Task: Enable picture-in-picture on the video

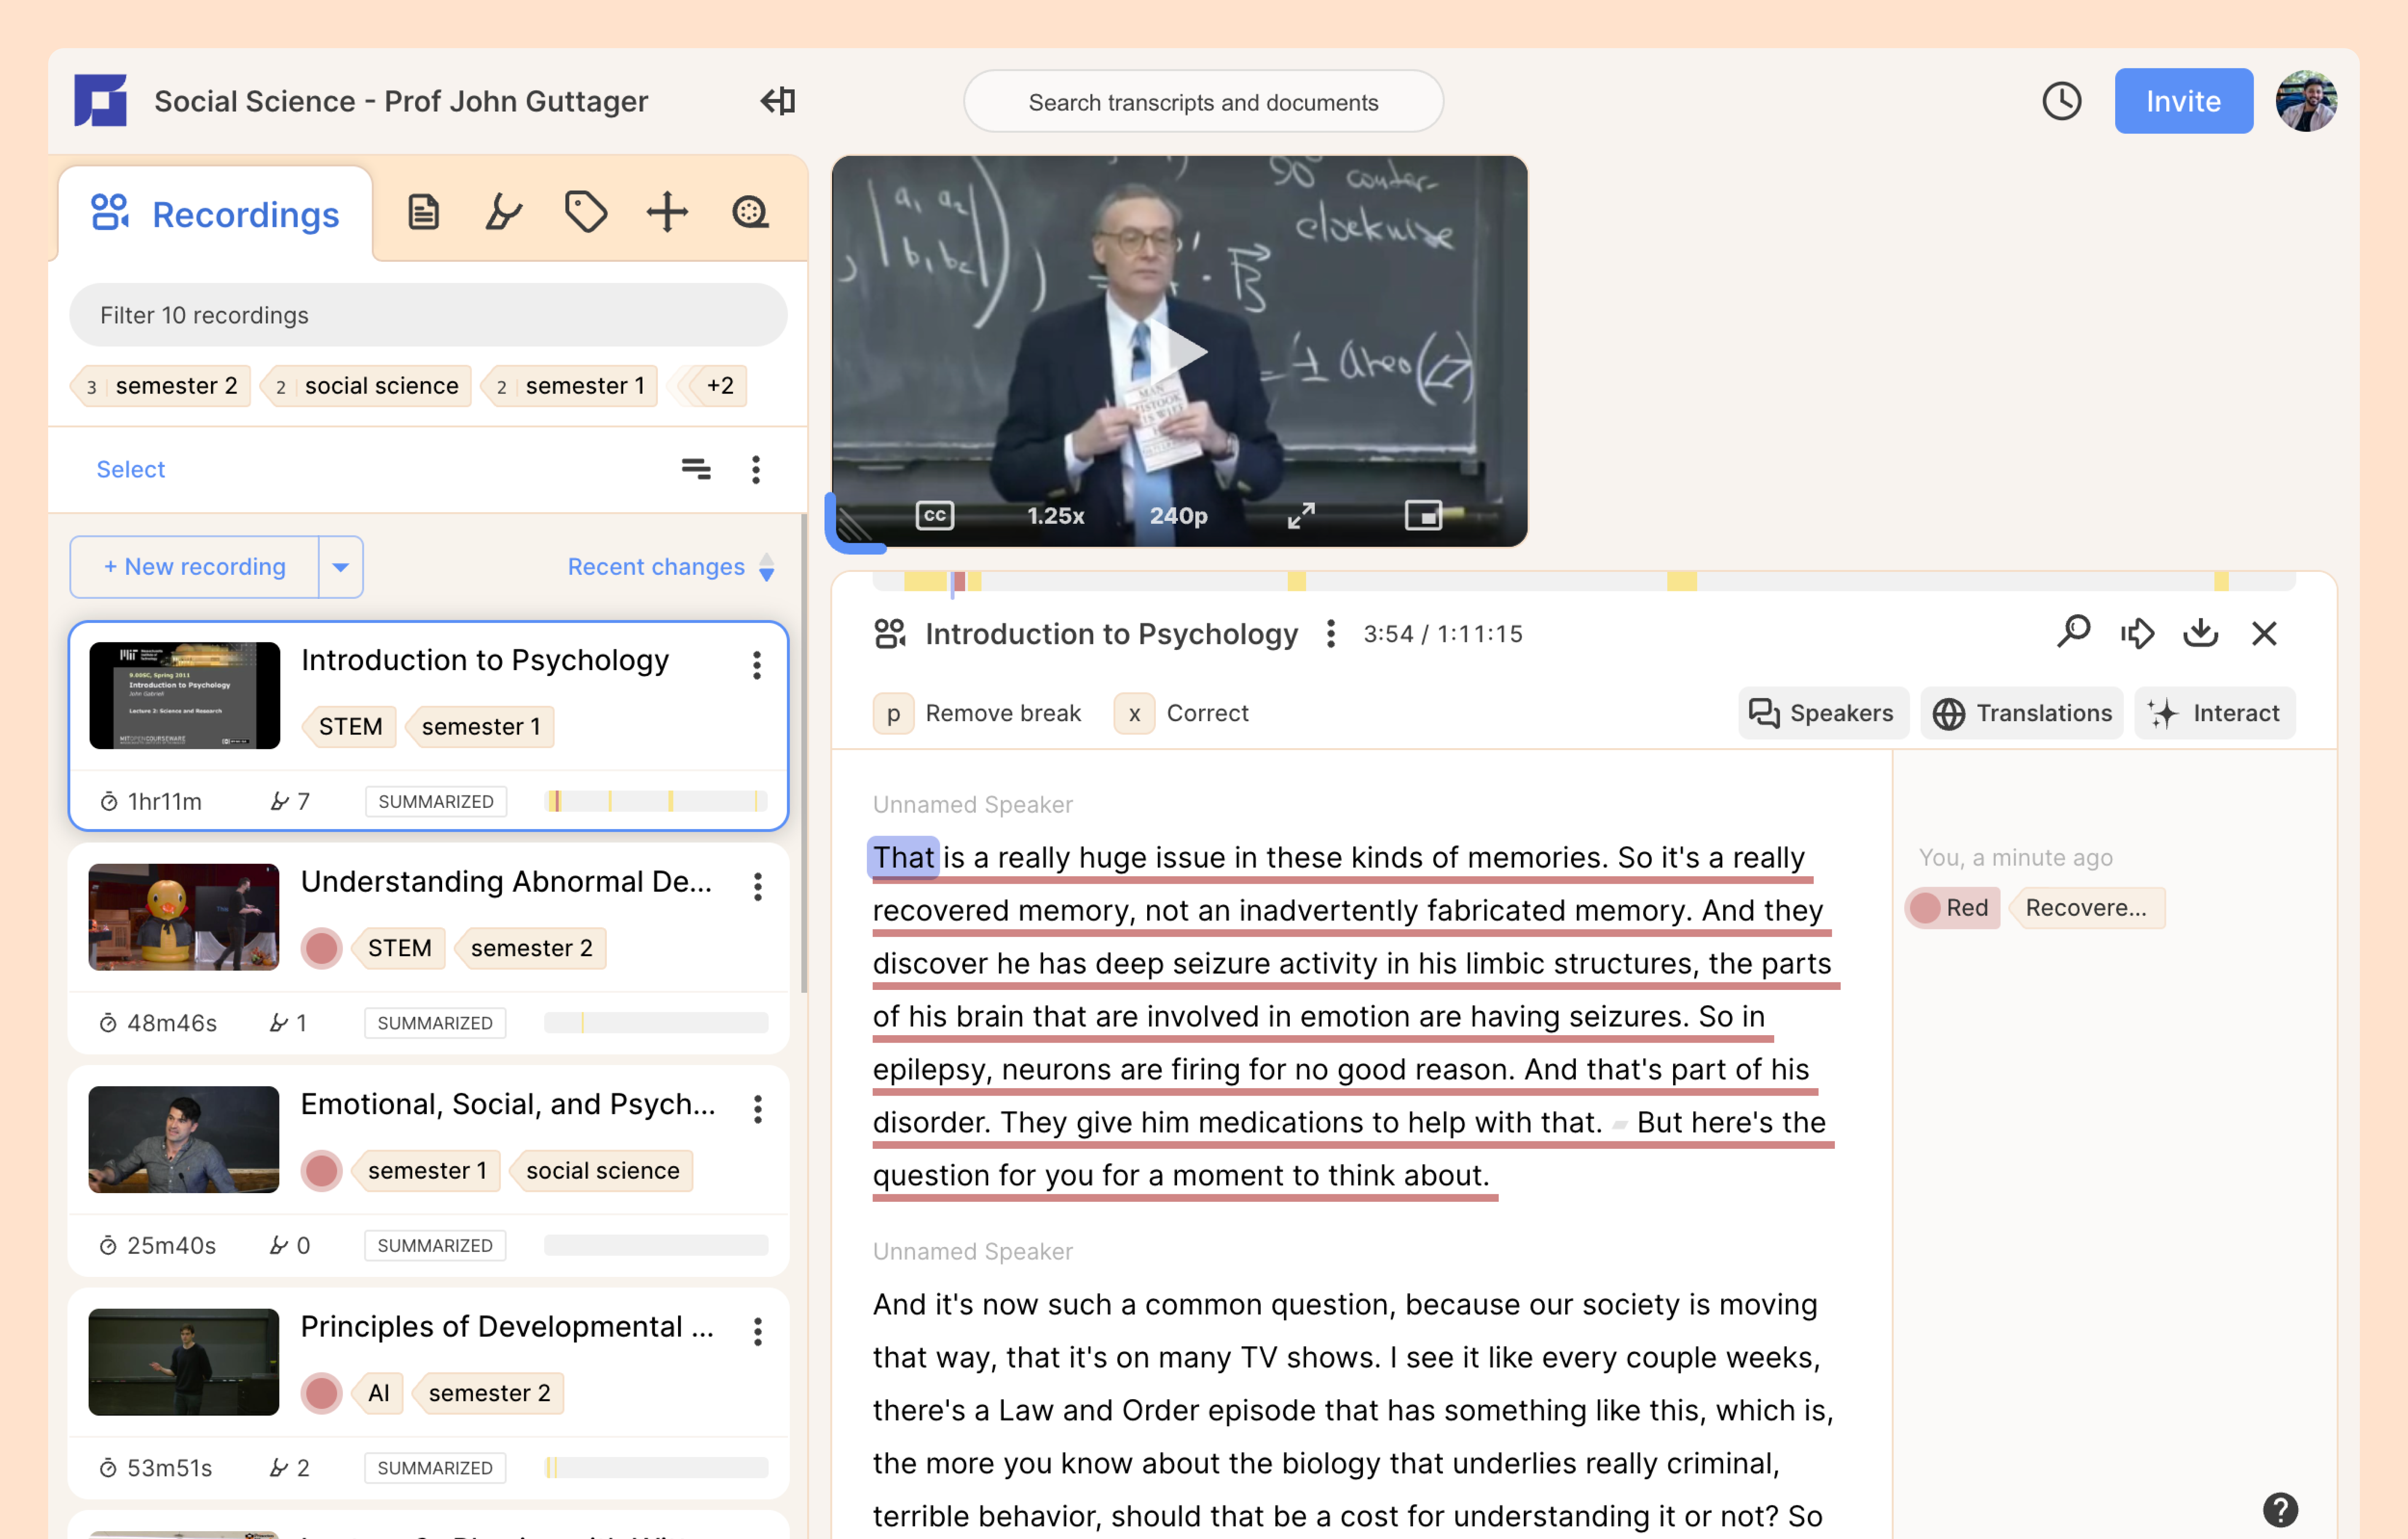Action: click(1423, 516)
